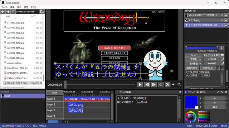Screen dimensions: 229x128
Task: Open the UD デジタル 教科書体 font dropdown
Action: (214, 55)
